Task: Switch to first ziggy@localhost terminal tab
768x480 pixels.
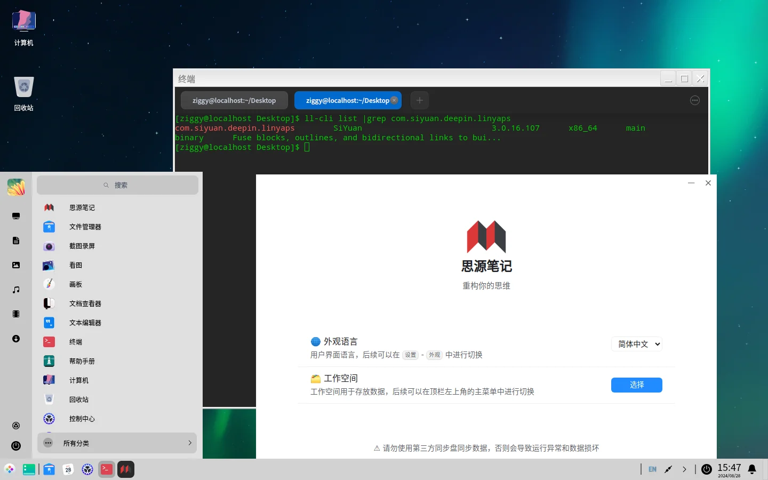Action: pyautogui.click(x=234, y=100)
